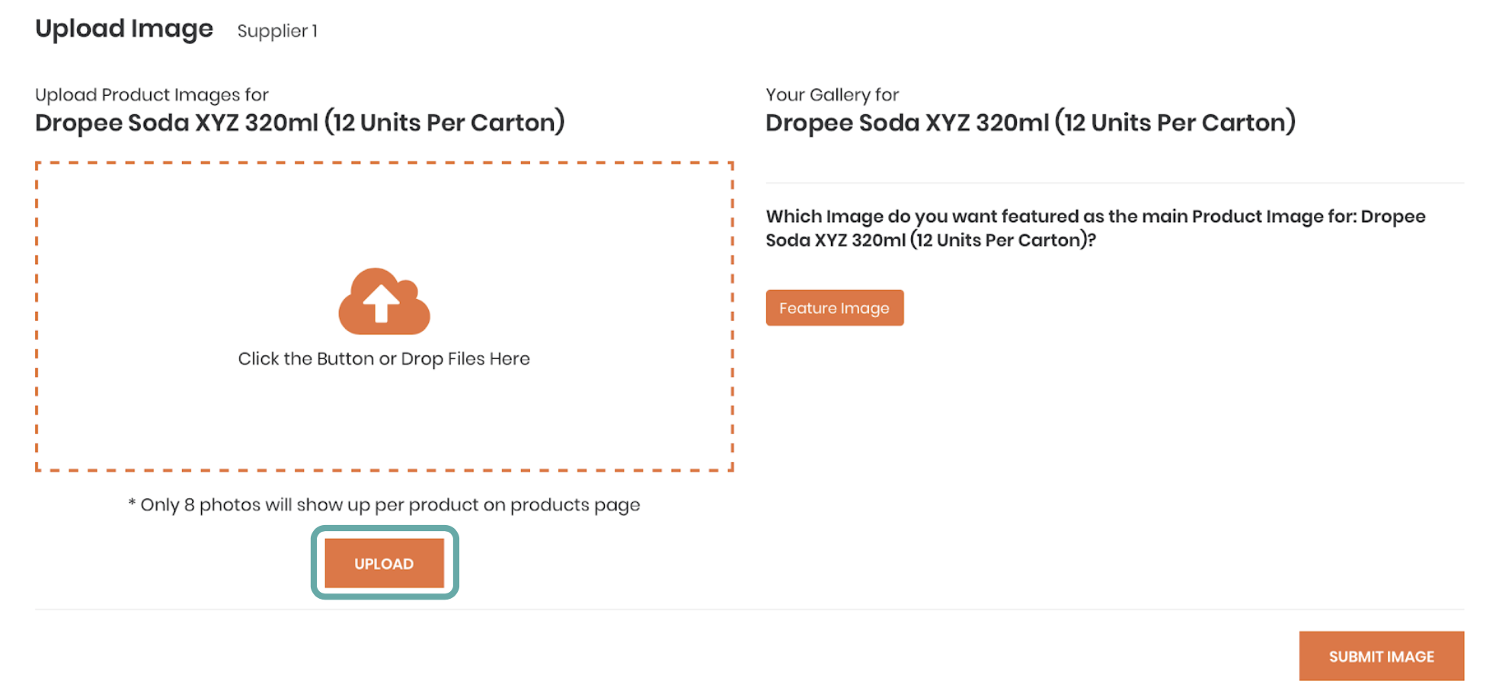Click the Supplier 1 label
The image size is (1499, 700).
coord(277,31)
